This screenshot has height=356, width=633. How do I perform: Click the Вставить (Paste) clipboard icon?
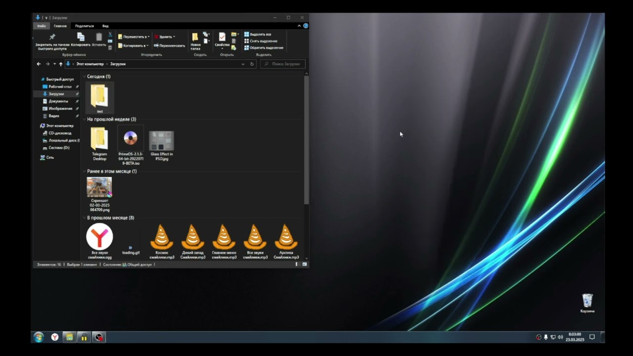pos(99,40)
